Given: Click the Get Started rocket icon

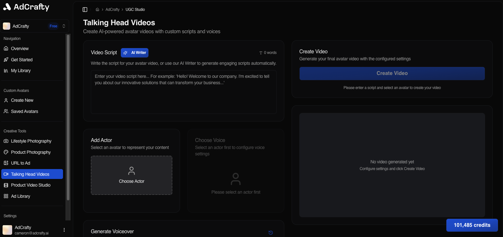Looking at the screenshot, I should coord(6,60).
